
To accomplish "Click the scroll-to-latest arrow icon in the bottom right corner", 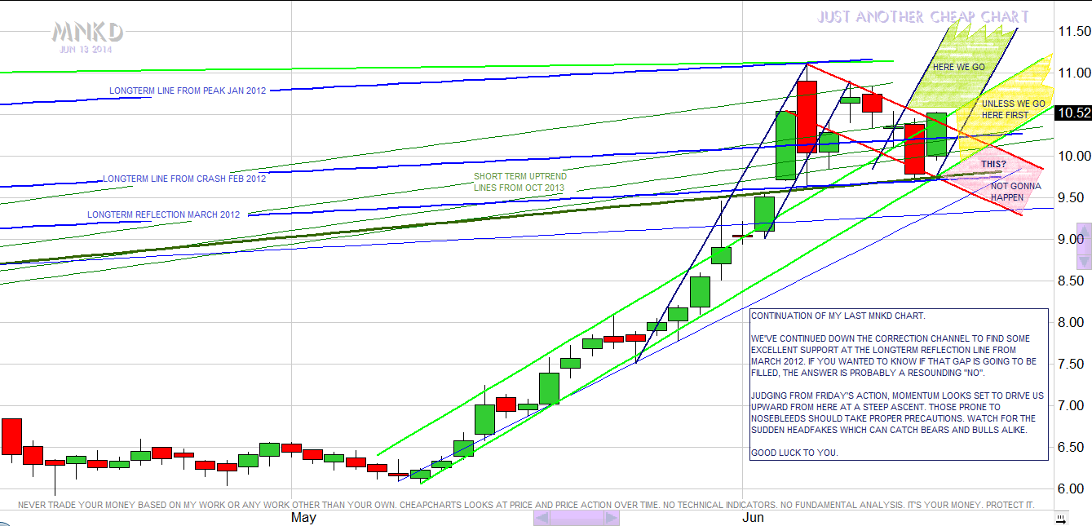I will coord(1059,518).
